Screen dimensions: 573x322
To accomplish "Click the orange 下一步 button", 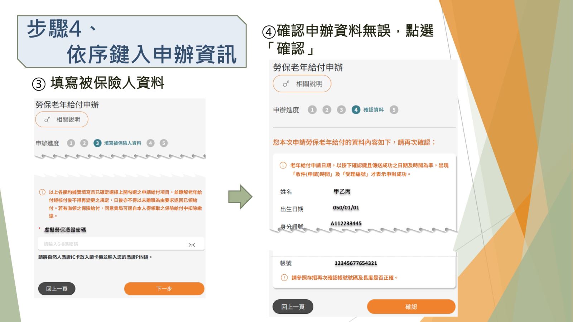I will tap(164, 289).
